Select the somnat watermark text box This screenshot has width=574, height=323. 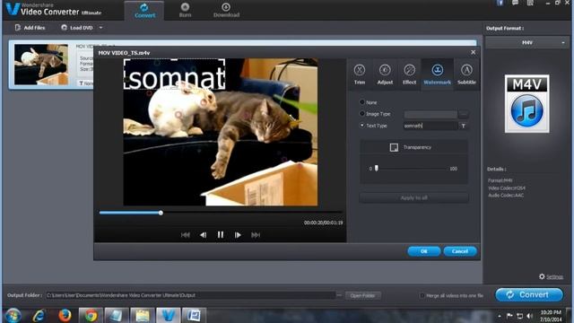click(174, 74)
